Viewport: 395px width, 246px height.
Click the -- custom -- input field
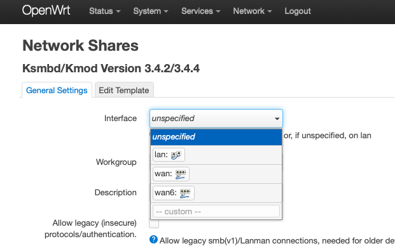coord(216,211)
